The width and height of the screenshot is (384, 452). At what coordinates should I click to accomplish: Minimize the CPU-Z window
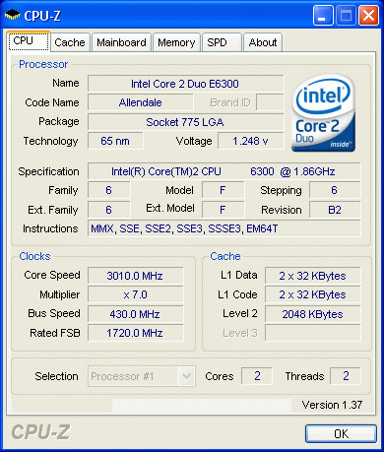[x=323, y=16]
